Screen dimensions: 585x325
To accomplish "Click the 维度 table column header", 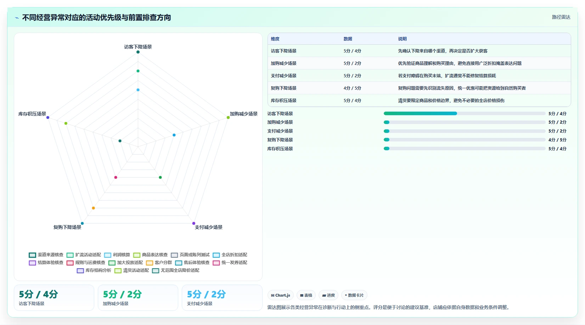I will tap(275, 39).
